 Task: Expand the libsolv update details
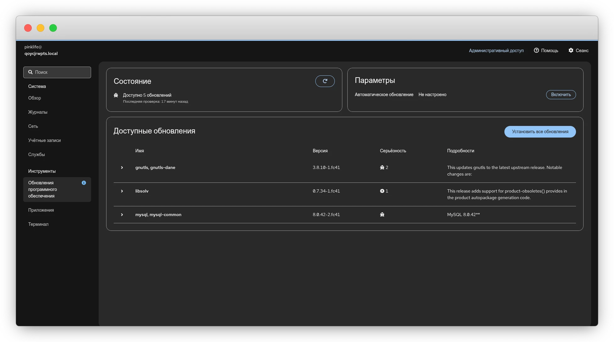tap(122, 191)
